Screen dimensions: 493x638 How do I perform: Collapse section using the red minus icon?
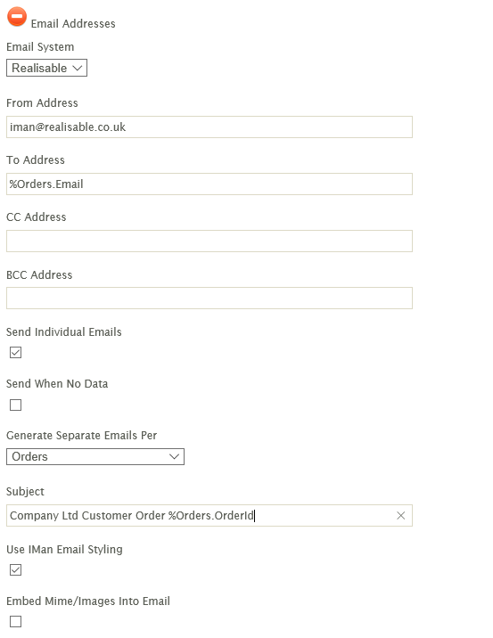[17, 17]
